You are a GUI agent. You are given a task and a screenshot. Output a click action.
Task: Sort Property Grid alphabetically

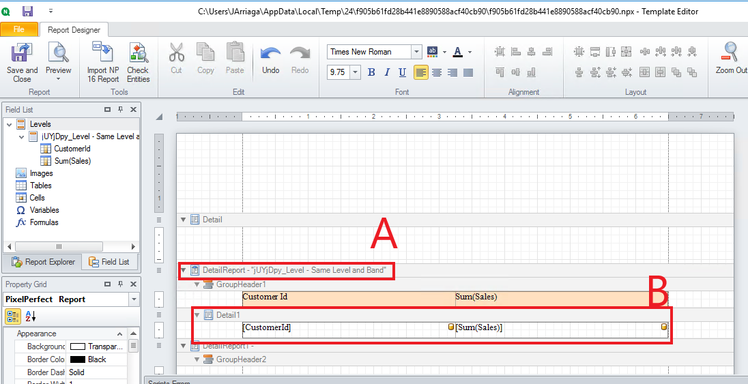tap(30, 316)
